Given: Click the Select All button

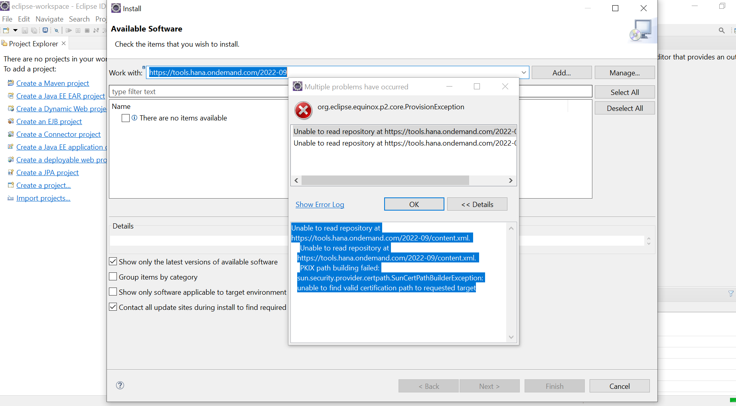Looking at the screenshot, I should pyautogui.click(x=625, y=92).
